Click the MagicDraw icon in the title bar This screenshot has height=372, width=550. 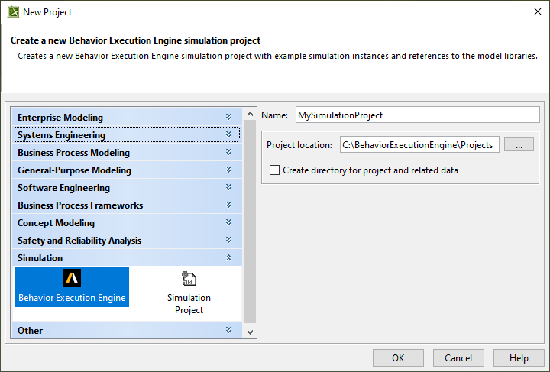tap(12, 12)
